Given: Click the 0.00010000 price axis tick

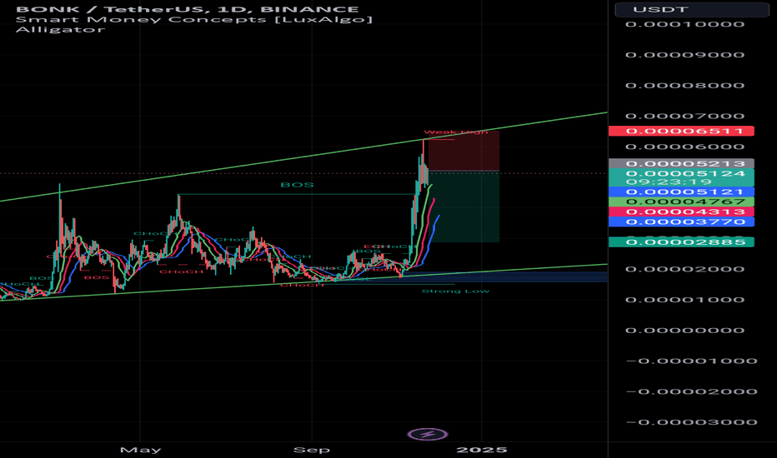Looking at the screenshot, I should coord(684,24).
